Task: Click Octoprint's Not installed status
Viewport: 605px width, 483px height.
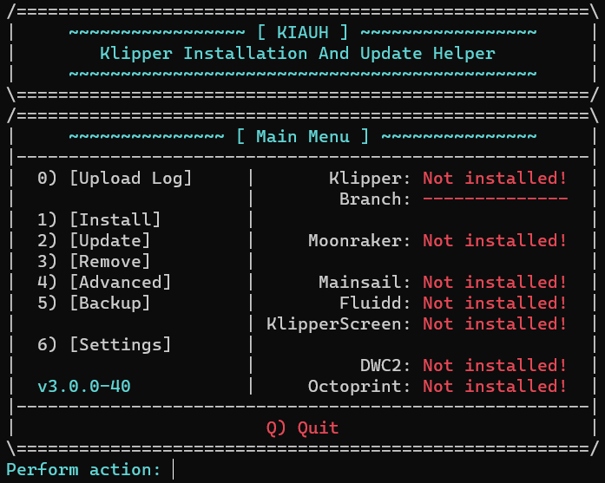Action: (495, 386)
